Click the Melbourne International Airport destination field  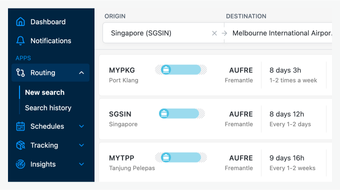278,33
